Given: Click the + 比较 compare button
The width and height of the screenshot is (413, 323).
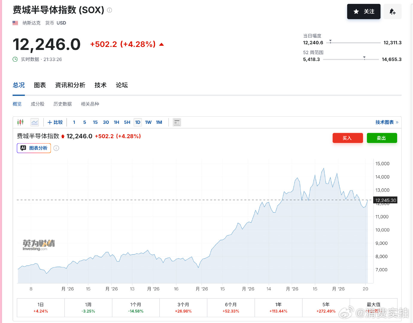Looking at the screenshot, I should pos(55,122).
